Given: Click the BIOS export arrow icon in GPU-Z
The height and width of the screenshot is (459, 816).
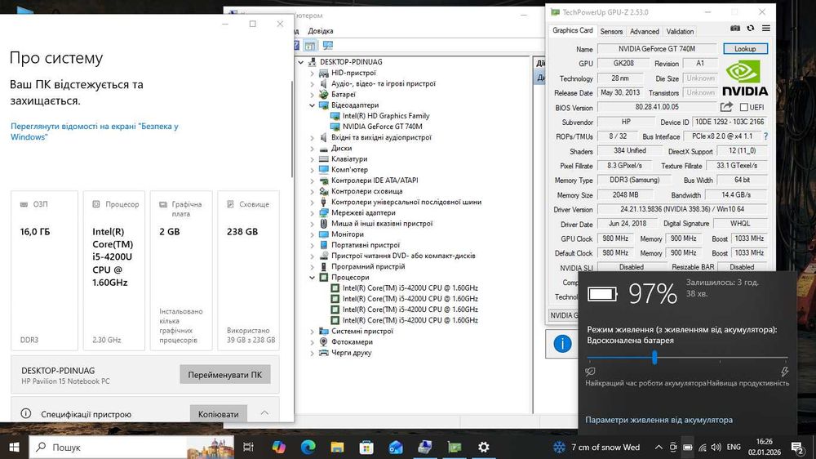Looking at the screenshot, I should (726, 107).
